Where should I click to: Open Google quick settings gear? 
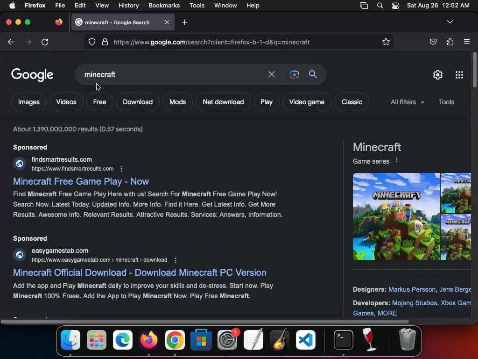(x=438, y=75)
